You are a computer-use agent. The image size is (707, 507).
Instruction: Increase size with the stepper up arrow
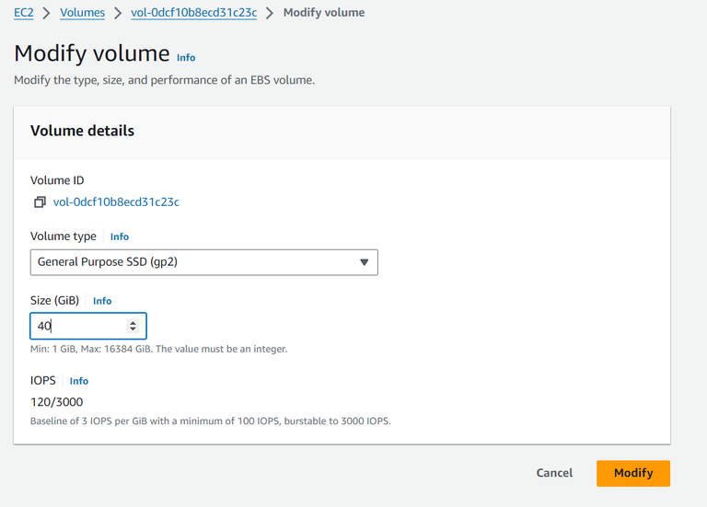(x=133, y=322)
